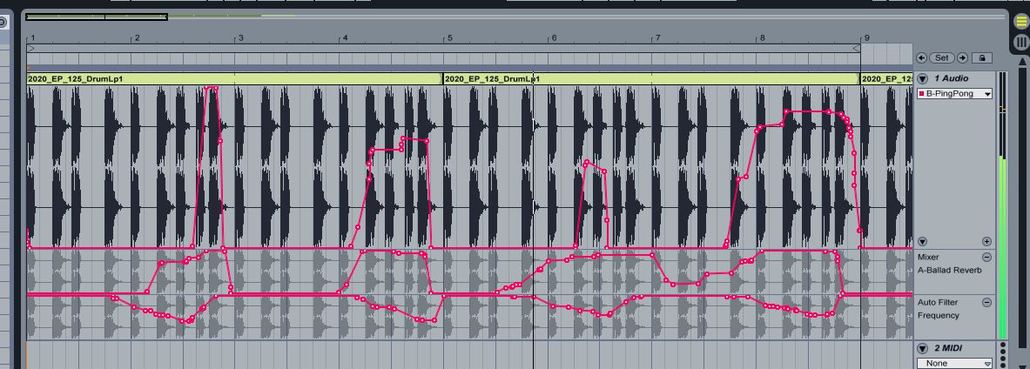Image resolution: width=1030 pixels, height=369 pixels.
Task: Select the third 2020_EP clip header after bar 9
Action: 886,79
